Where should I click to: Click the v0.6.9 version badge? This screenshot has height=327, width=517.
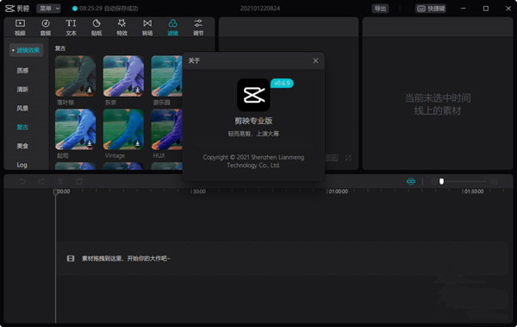282,83
